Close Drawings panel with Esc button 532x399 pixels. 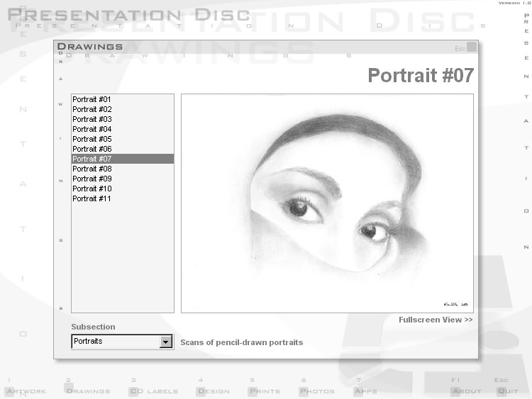click(471, 47)
